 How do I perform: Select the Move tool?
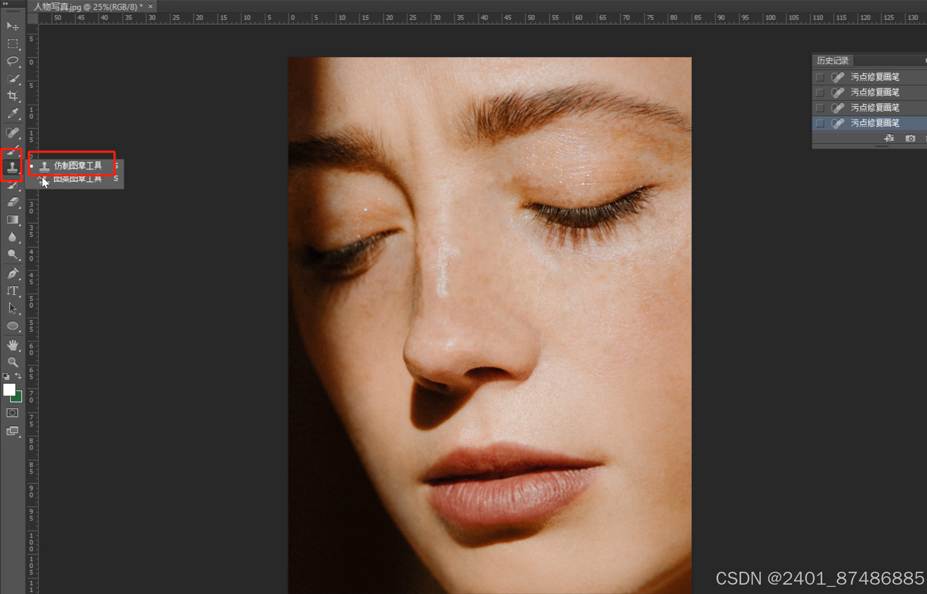[x=12, y=26]
